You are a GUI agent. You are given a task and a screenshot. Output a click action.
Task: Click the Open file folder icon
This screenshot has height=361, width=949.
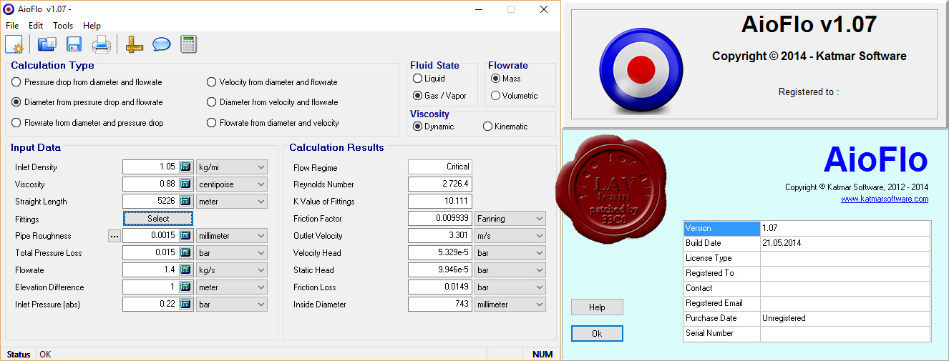(x=47, y=44)
